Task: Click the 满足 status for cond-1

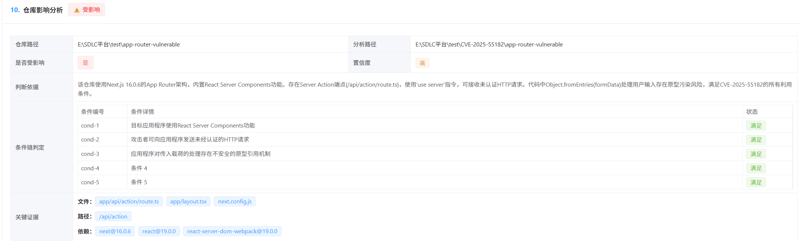Action: pos(756,126)
